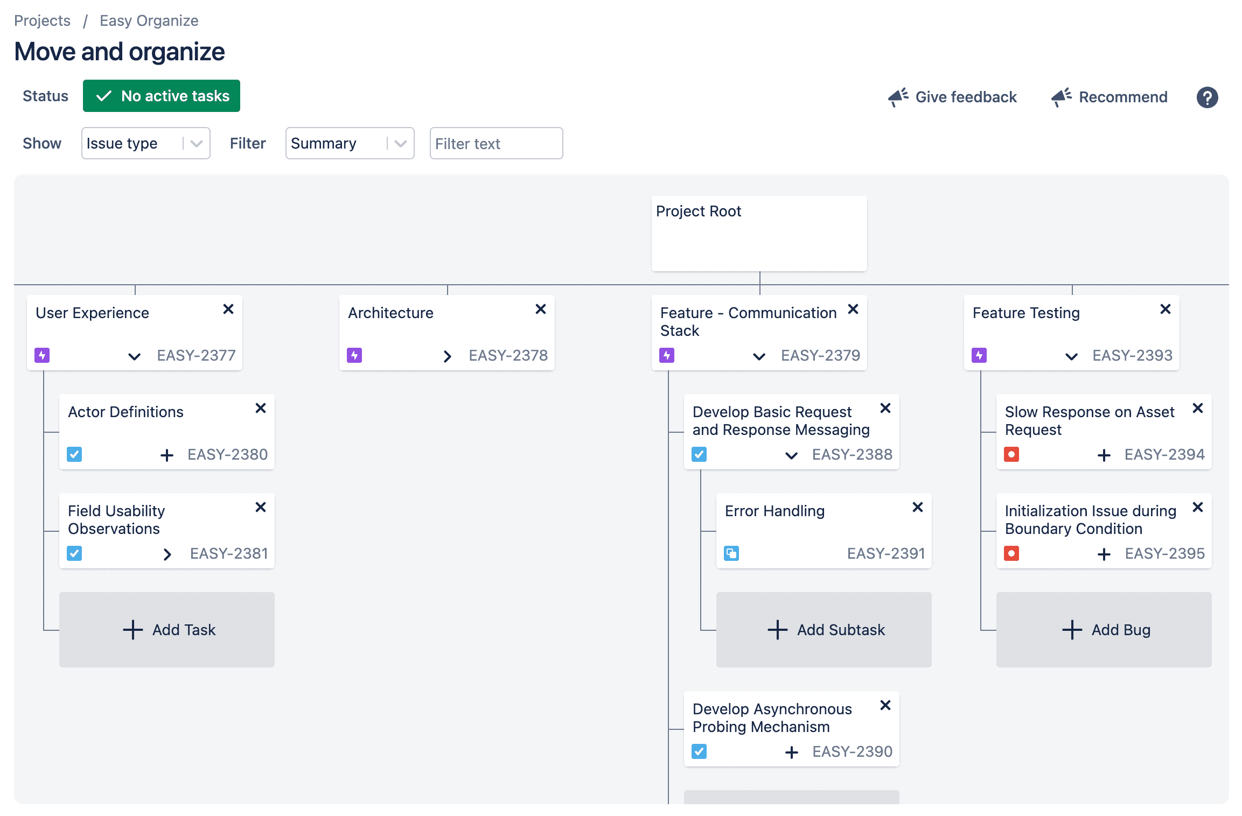The image size is (1242, 816).
Task: Click the bug icon on EASY-2395
Action: 1011,553
